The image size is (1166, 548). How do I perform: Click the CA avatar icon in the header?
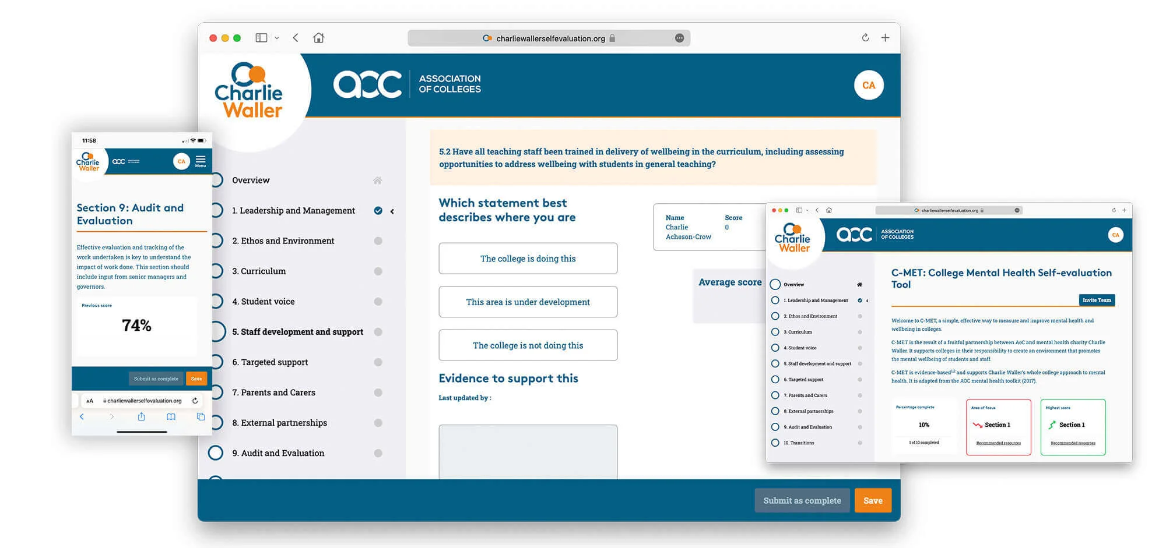(x=868, y=84)
